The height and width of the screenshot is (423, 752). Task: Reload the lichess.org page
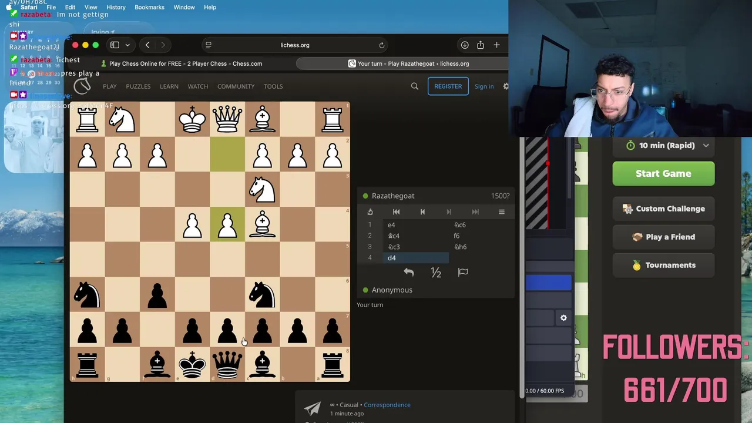tap(381, 45)
